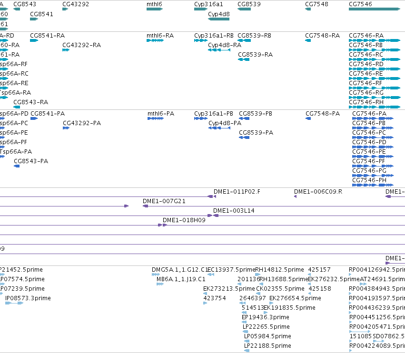Click the RP004205471.5prime EST line glyph

click(x=360, y=332)
